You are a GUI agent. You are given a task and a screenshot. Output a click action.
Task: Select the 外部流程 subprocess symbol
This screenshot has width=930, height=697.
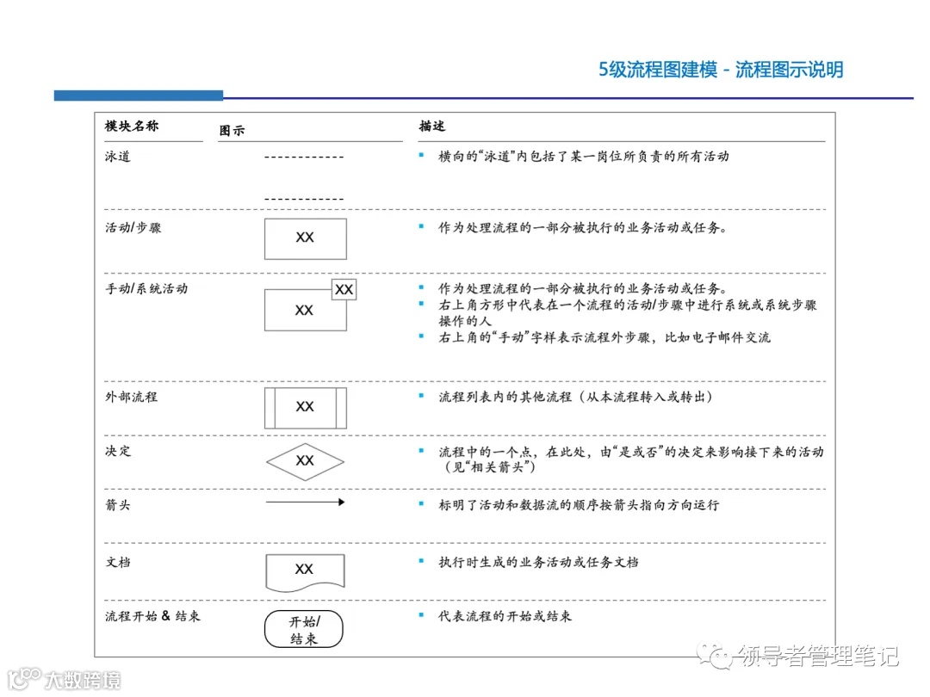[307, 406]
